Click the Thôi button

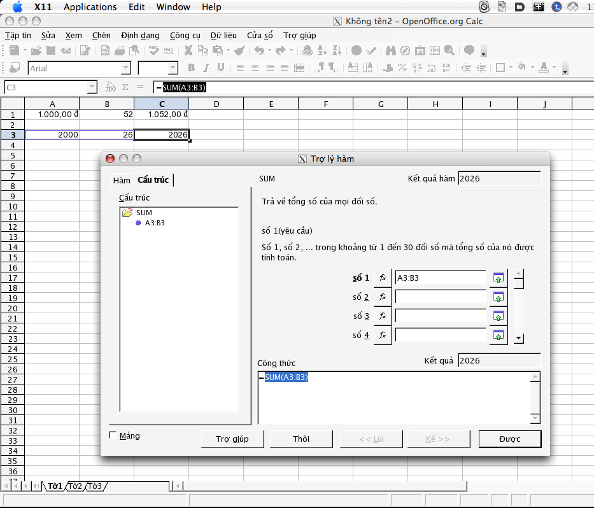pos(301,439)
